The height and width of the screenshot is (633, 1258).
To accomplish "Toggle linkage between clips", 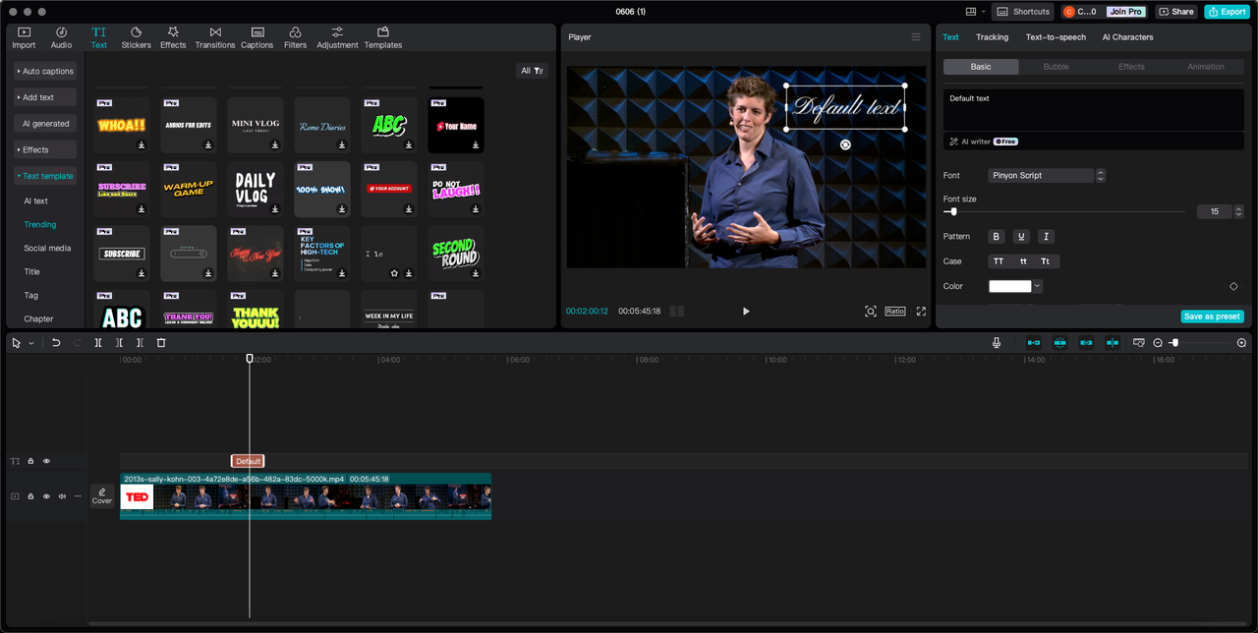I will pos(1086,343).
